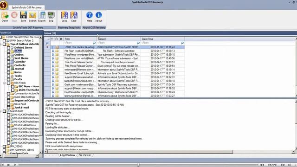Viewport: 297px width, 167px height.
Task: Open the Search tool in ribbon
Action: pos(32,17)
